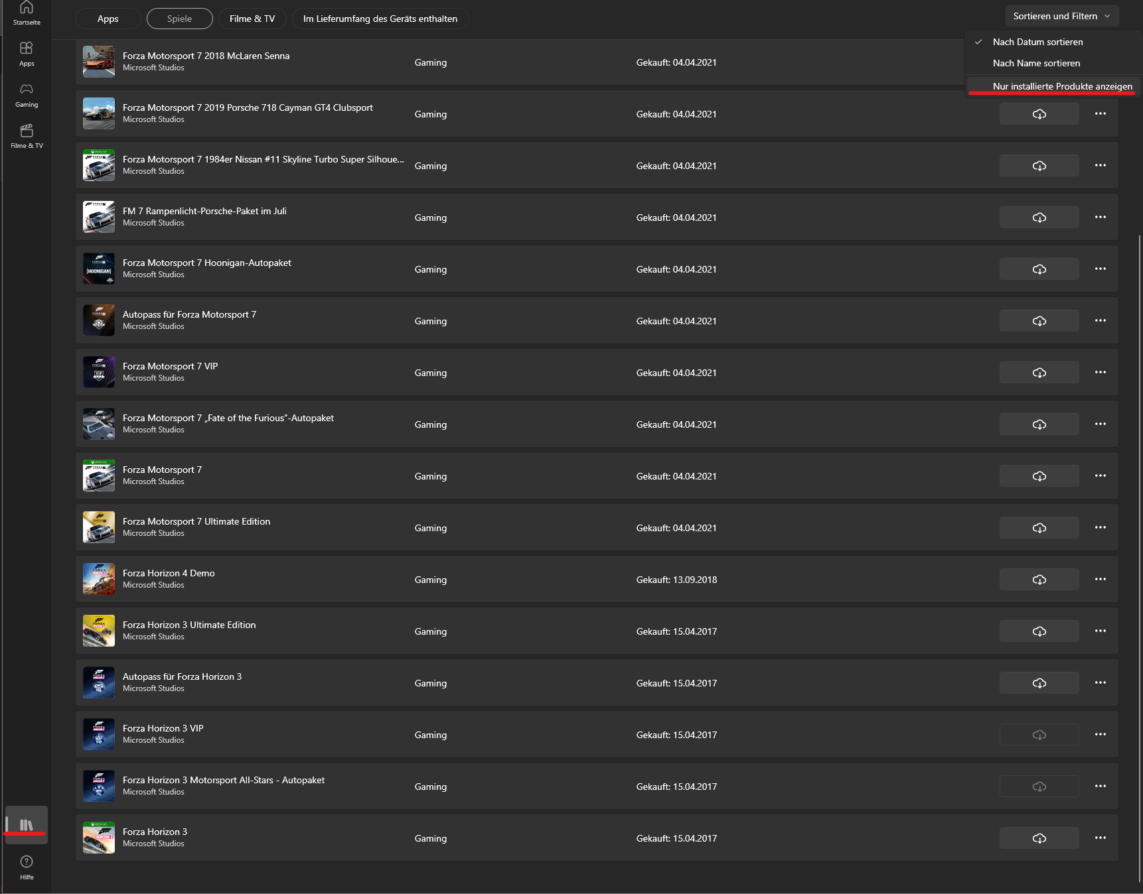The image size is (1143, 894).
Task: Open more options for Autopass für Forza Horizon 3
Action: click(x=1101, y=682)
